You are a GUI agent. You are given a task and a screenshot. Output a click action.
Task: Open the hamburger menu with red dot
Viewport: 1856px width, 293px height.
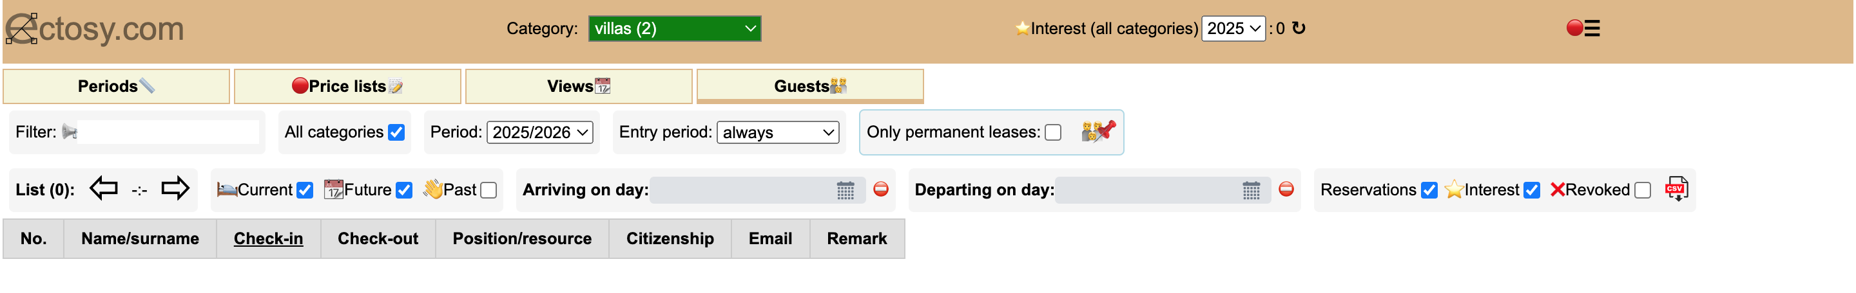[1583, 28]
